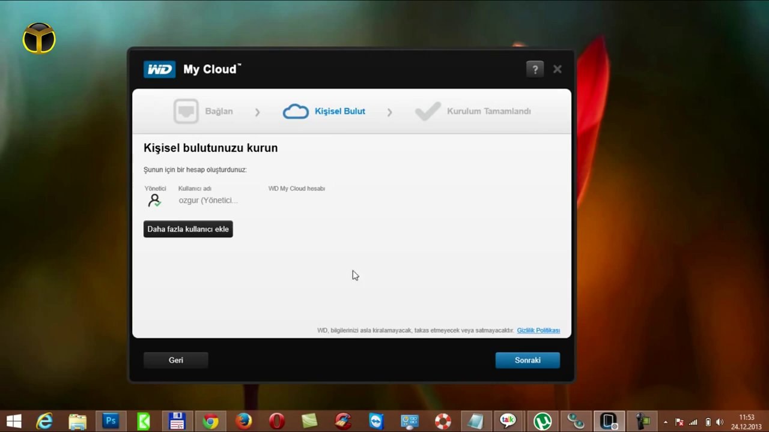Click Daha fazla kullanıcı ekle button
The image size is (769, 432).
point(188,229)
